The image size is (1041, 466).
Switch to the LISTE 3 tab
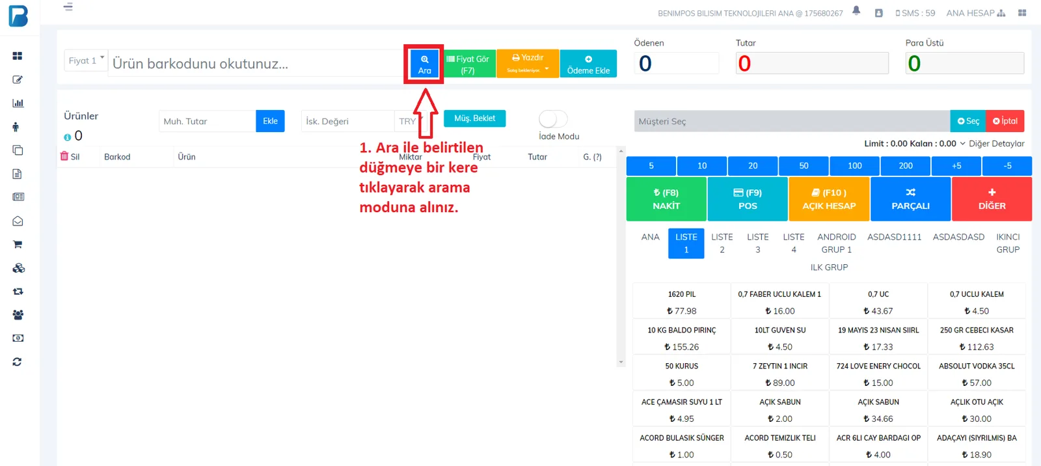coord(757,243)
